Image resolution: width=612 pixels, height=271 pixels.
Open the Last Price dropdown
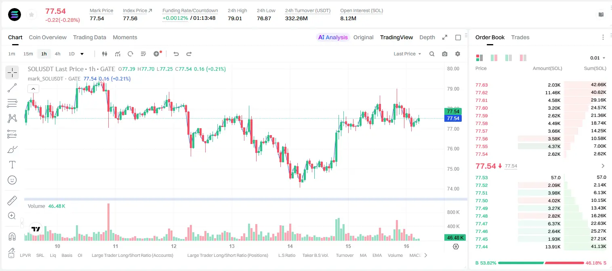407,54
